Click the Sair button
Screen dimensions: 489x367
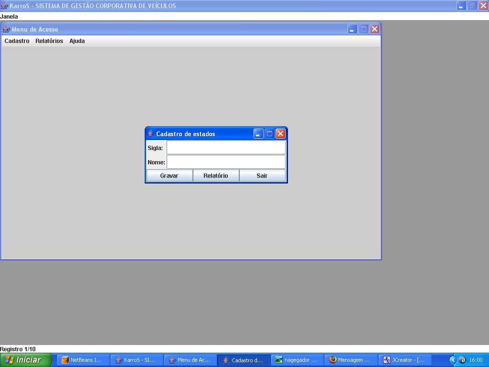click(262, 175)
